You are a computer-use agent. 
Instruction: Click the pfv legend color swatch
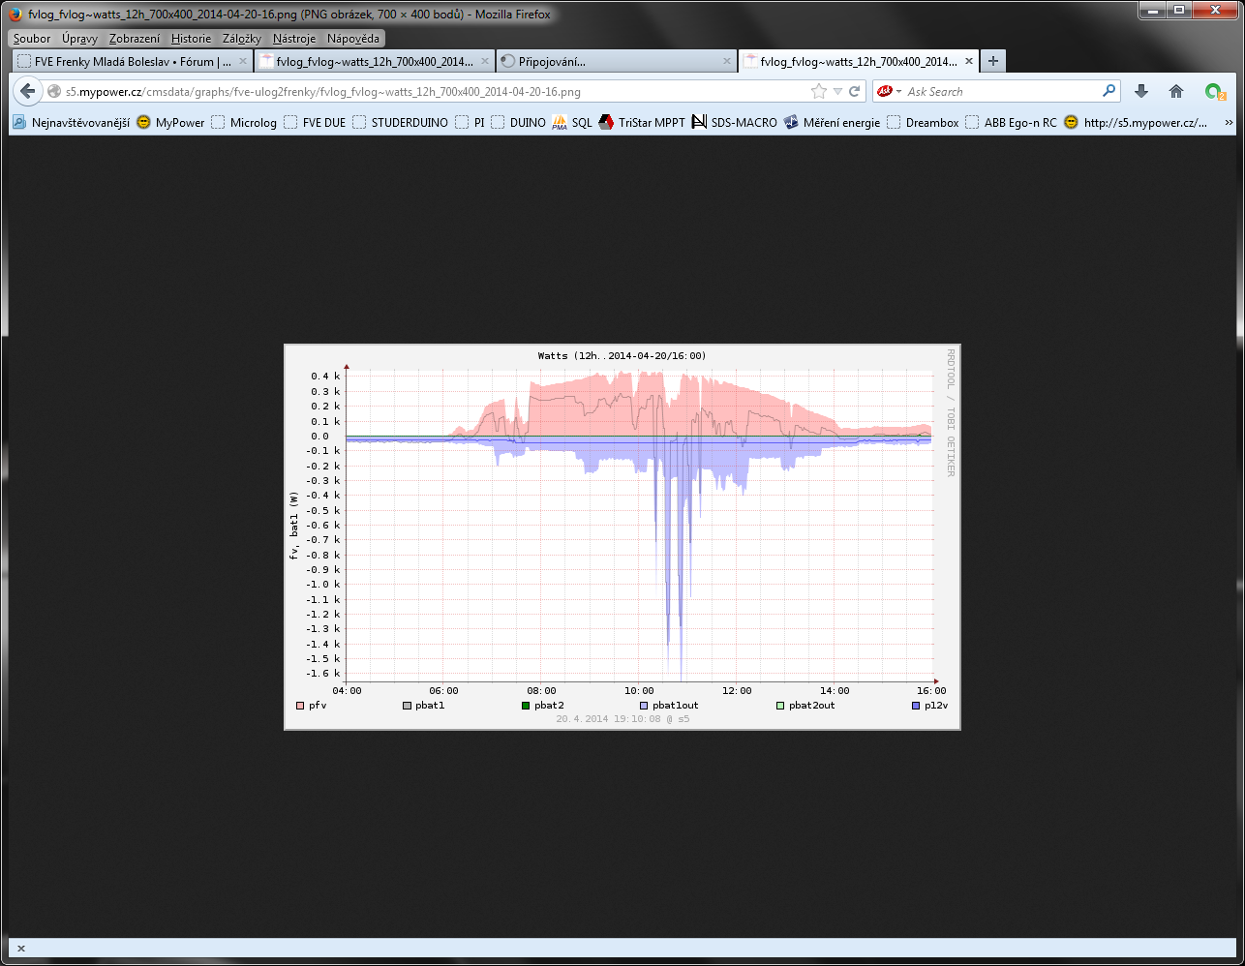(x=300, y=706)
